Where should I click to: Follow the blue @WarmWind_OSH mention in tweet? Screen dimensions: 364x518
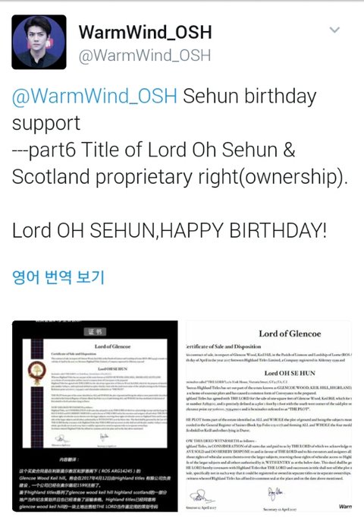(95, 96)
